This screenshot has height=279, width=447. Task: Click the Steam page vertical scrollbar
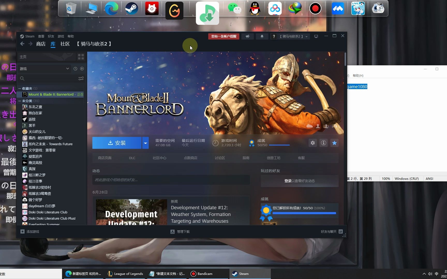[345, 59]
